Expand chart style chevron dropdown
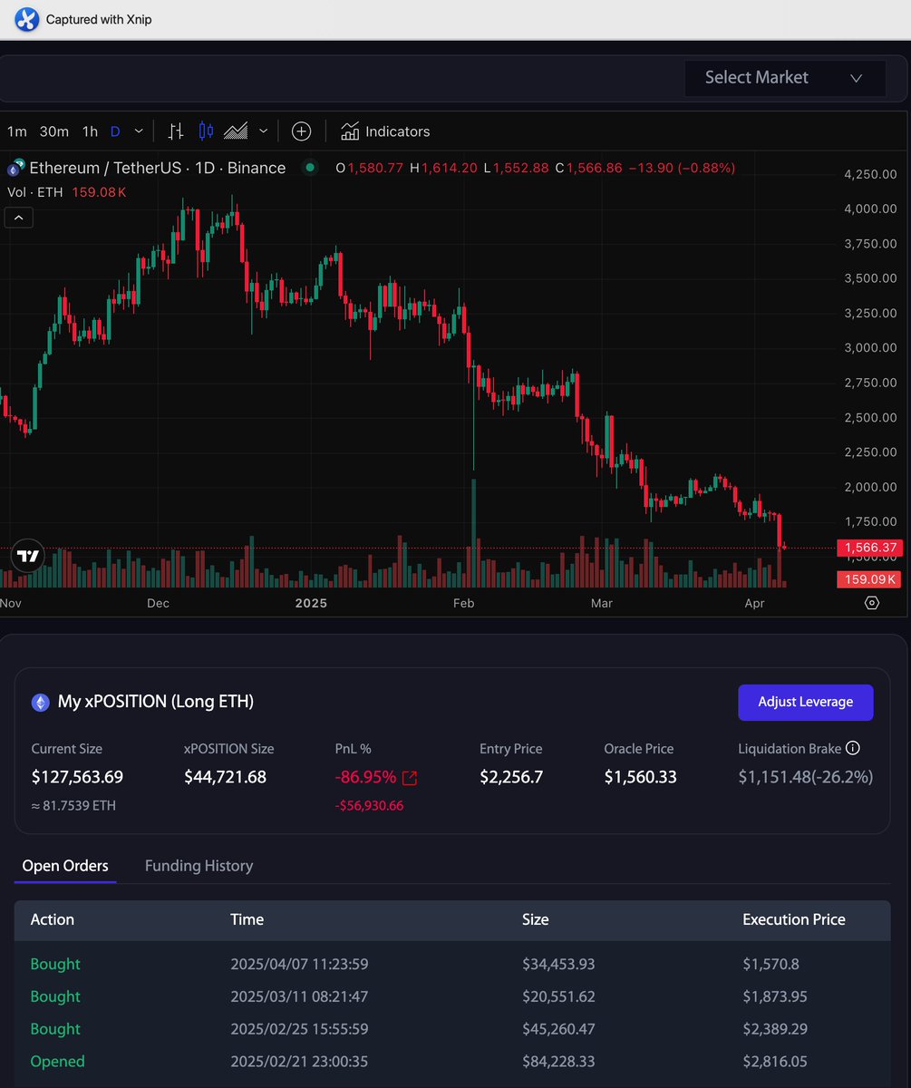The height and width of the screenshot is (1088, 911). (x=263, y=131)
